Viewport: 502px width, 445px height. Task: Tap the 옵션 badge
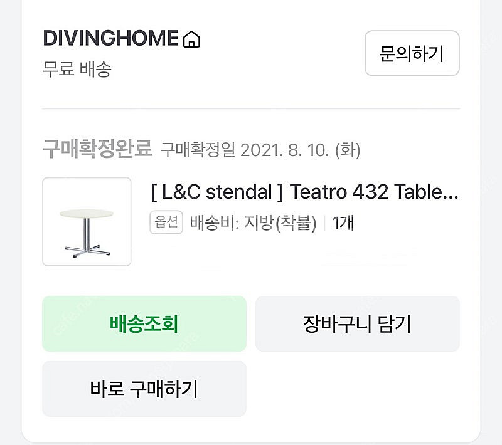pos(166,222)
